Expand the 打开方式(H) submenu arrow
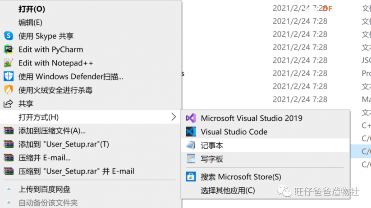 pyautogui.click(x=174, y=117)
